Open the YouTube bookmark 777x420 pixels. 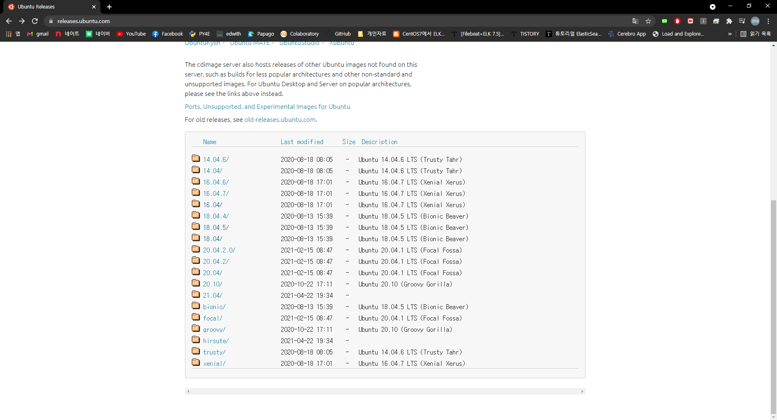(131, 34)
